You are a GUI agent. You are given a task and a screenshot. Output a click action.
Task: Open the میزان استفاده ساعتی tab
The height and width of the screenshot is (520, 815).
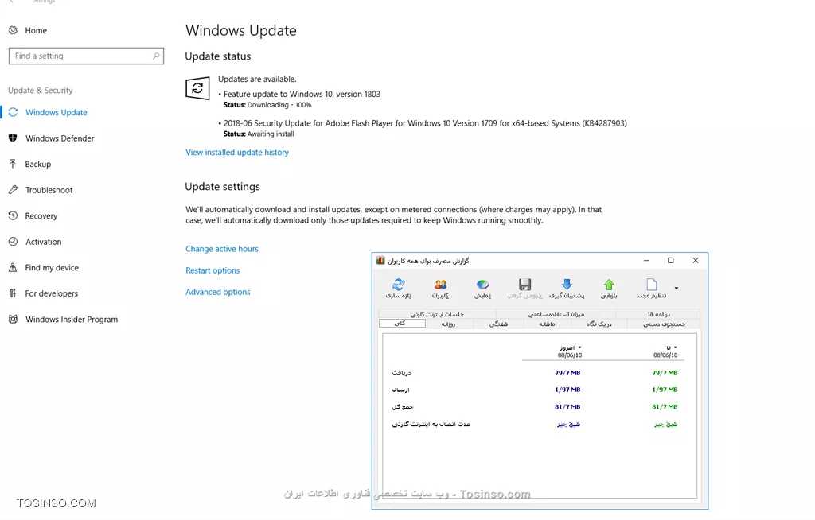tap(556, 314)
